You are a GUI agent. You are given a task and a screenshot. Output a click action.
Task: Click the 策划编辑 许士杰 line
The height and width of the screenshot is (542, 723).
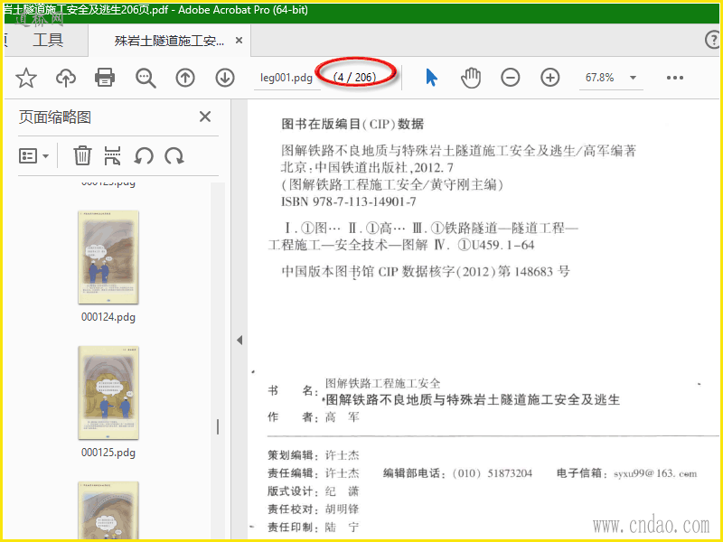point(313,455)
